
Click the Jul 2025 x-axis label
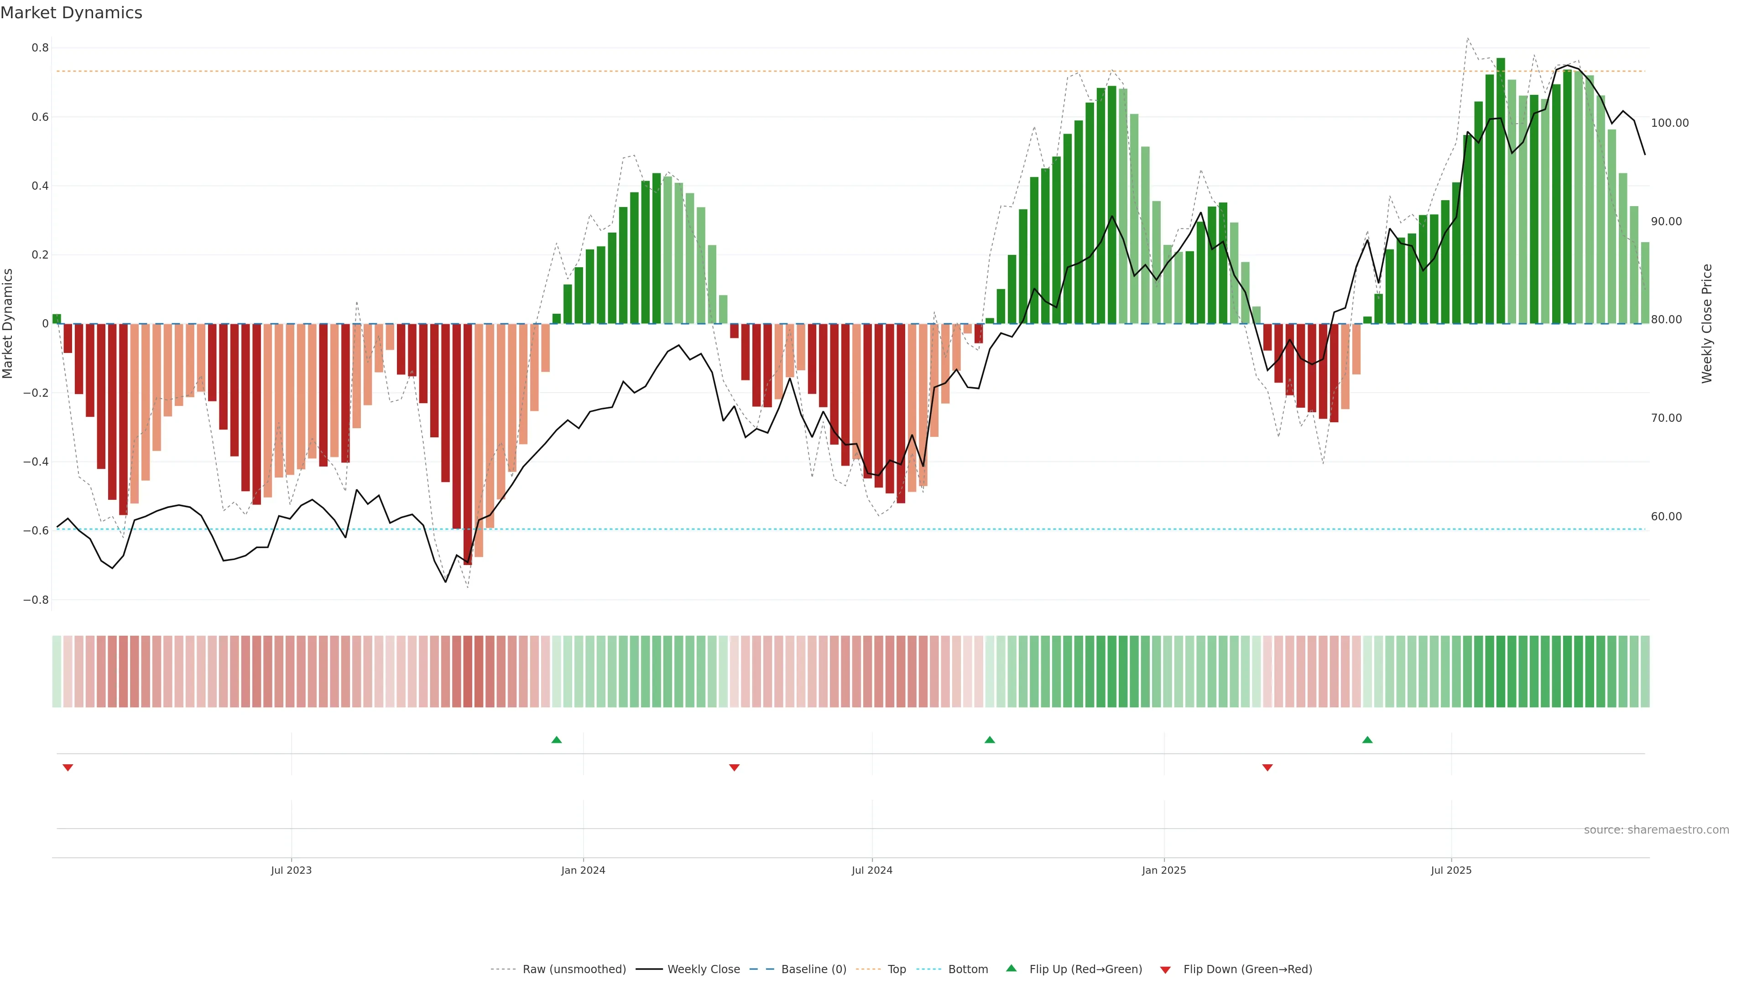click(1451, 870)
